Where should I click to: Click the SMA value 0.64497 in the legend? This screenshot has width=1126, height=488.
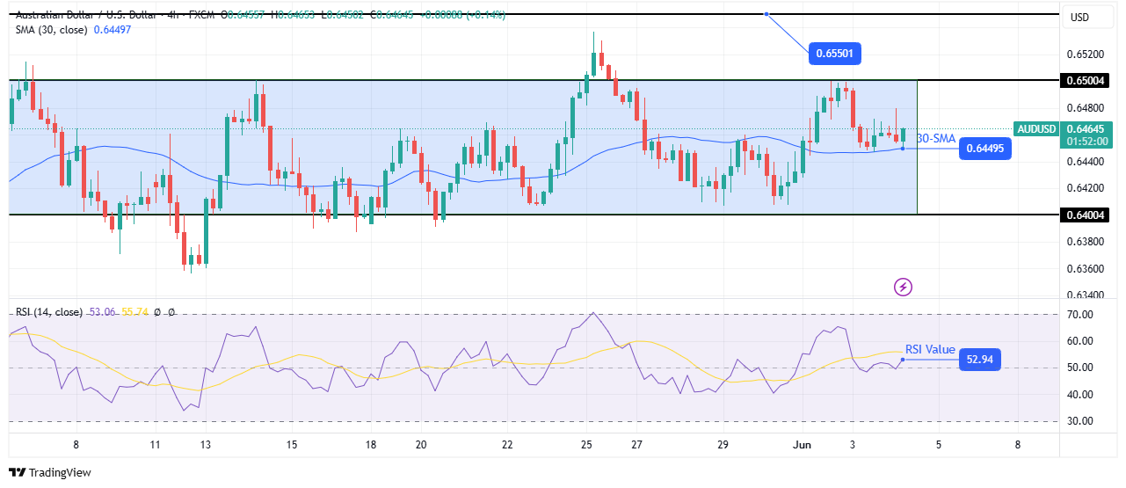pyautogui.click(x=112, y=28)
